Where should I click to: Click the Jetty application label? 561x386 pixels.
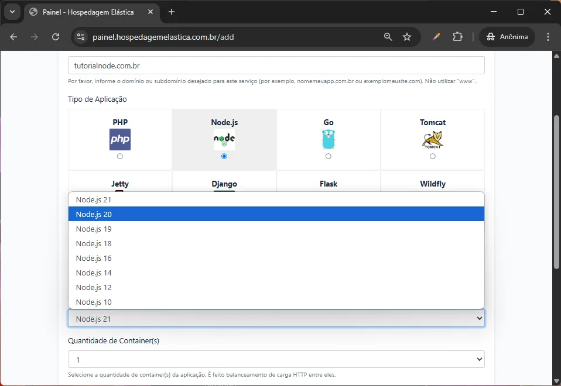[120, 184]
